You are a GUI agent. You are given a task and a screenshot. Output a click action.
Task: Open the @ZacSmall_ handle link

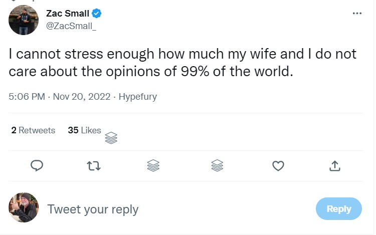[x=71, y=26]
